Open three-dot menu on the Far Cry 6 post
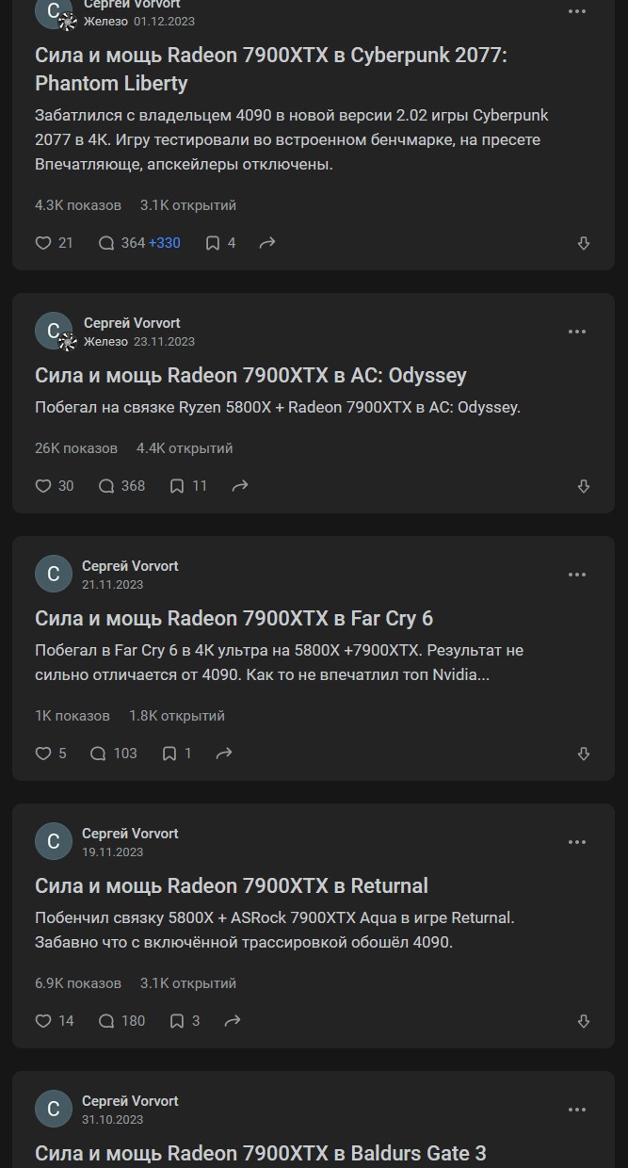Image resolution: width=628 pixels, height=1168 pixels. click(577, 575)
